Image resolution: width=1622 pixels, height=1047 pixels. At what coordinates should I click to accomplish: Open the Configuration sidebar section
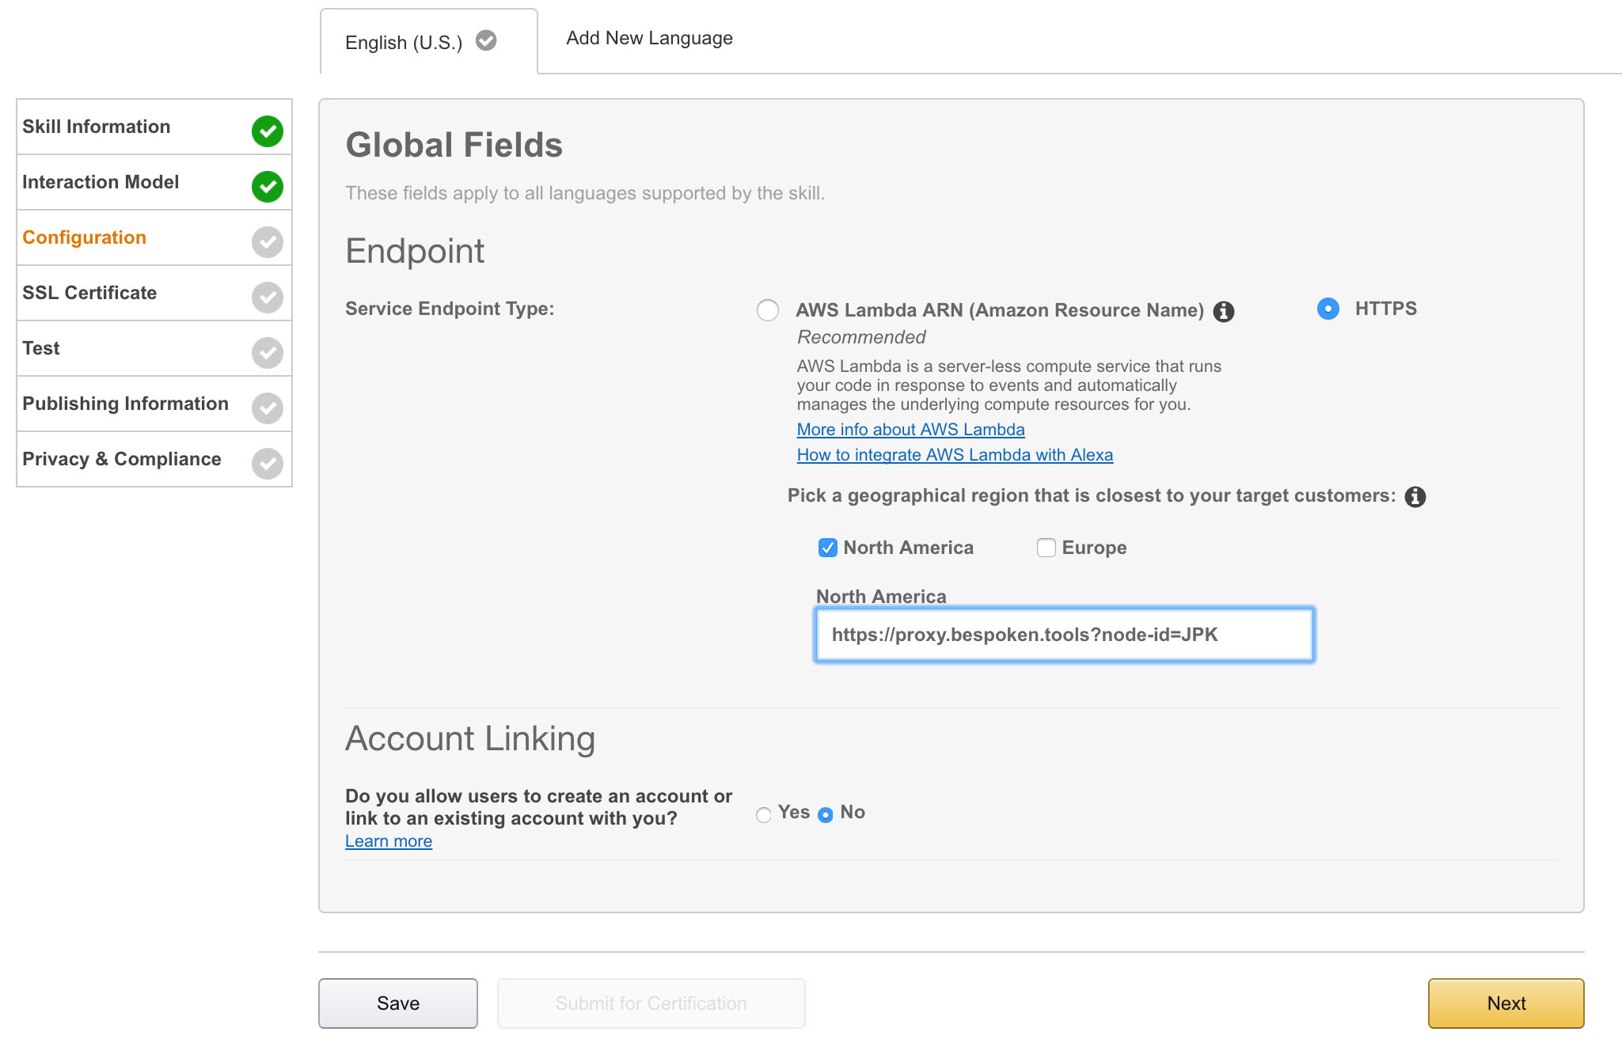point(84,237)
